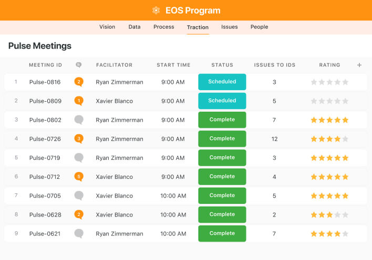Open empty comment bubble for Pulse-0621

(79, 233)
